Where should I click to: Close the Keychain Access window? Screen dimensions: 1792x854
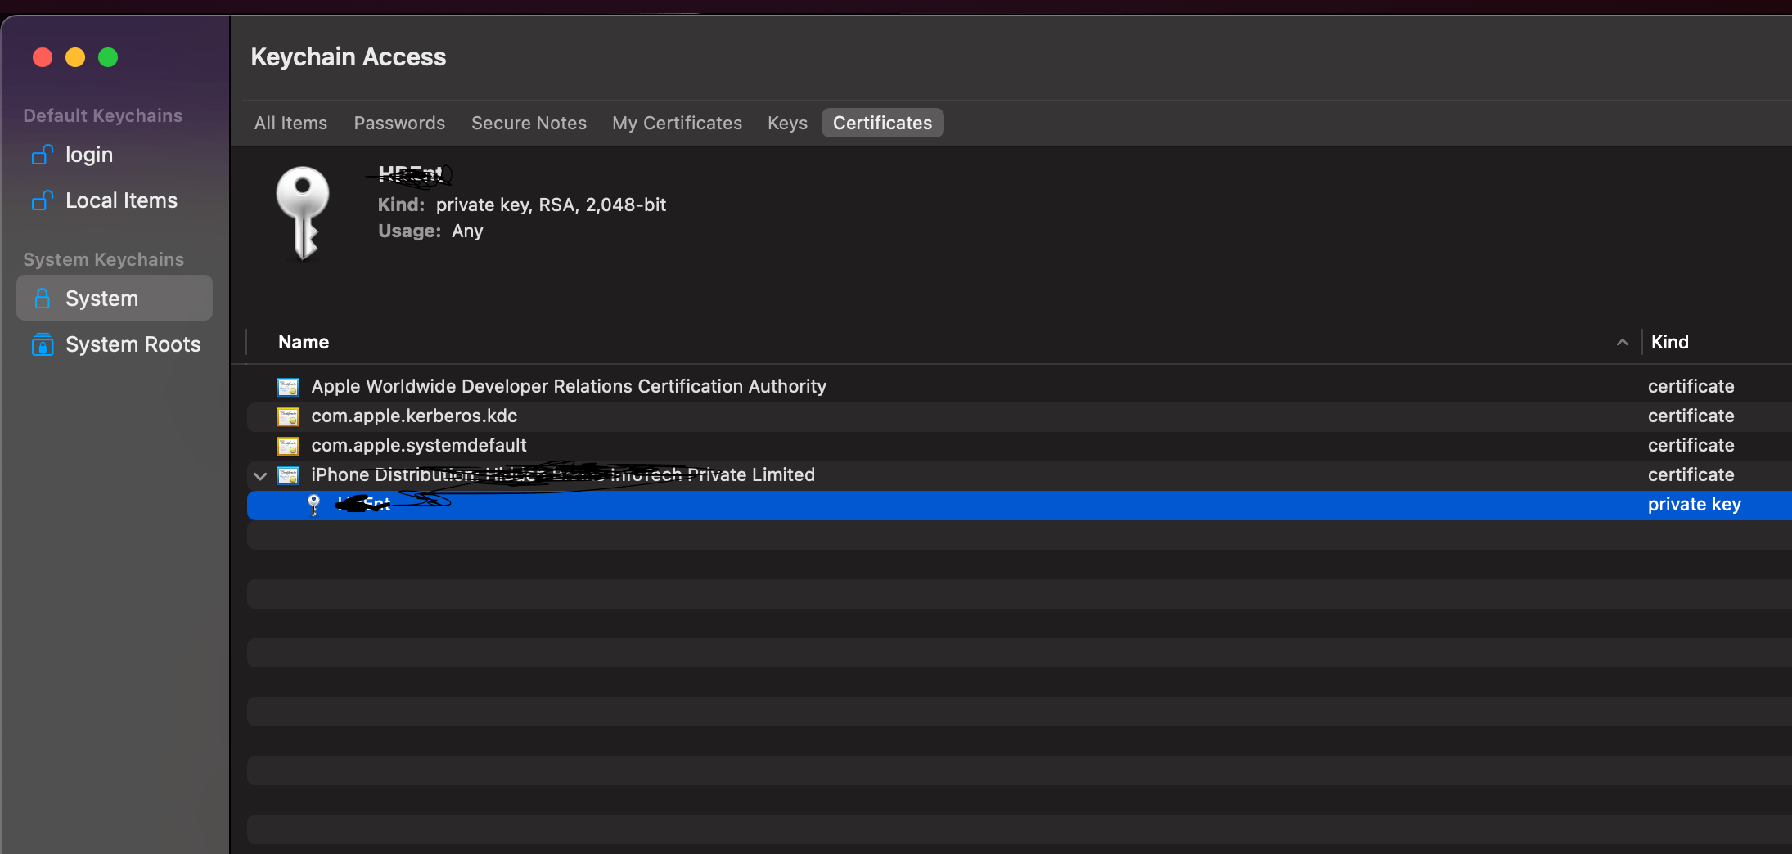[43, 57]
